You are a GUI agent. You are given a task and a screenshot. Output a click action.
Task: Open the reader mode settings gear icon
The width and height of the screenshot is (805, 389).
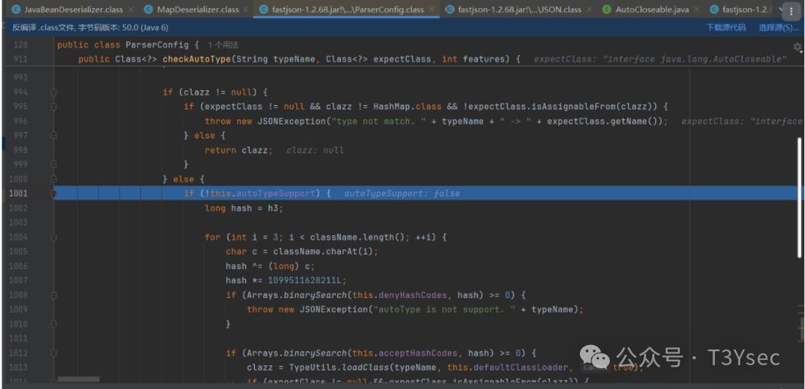(798, 46)
